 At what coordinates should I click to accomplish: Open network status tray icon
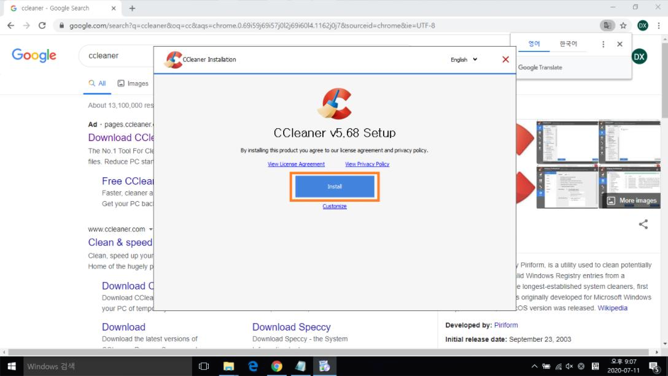[x=558, y=366]
